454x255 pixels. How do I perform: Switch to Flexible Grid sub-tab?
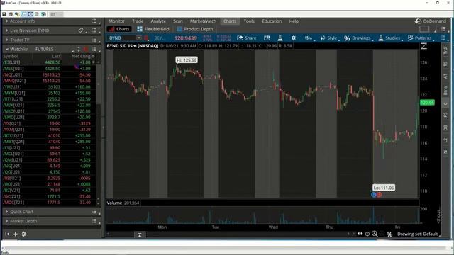[153, 29]
